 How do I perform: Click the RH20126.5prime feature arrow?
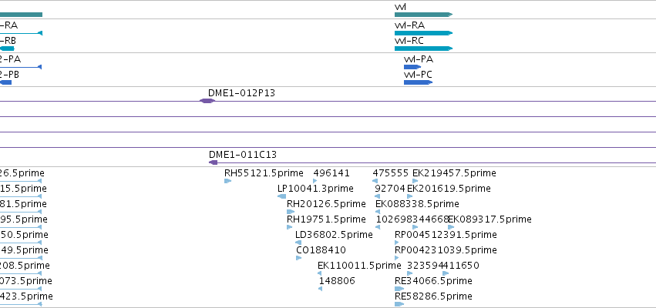(291, 212)
